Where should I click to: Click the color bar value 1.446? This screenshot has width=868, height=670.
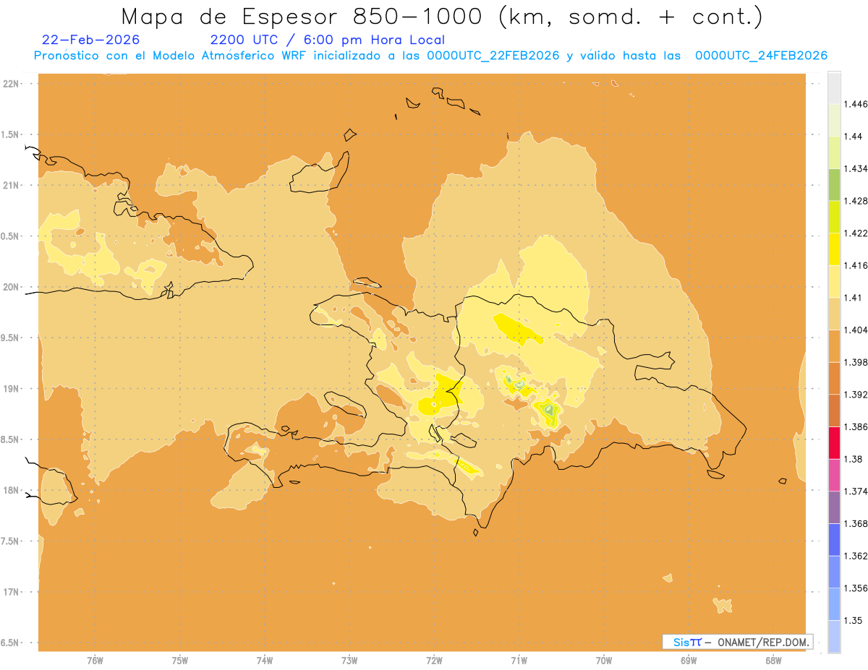pos(857,104)
